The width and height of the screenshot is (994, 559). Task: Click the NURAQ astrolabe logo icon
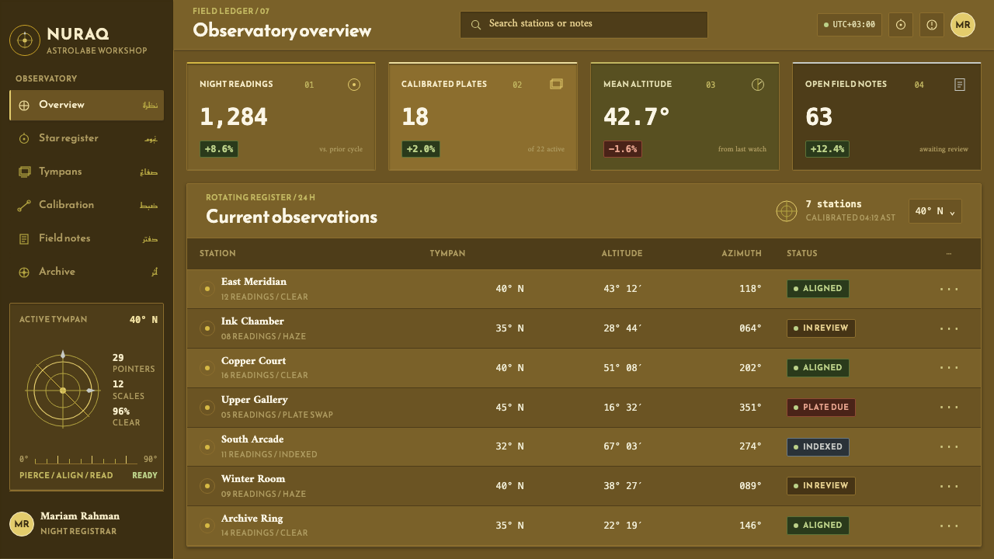pyautogui.click(x=24, y=40)
